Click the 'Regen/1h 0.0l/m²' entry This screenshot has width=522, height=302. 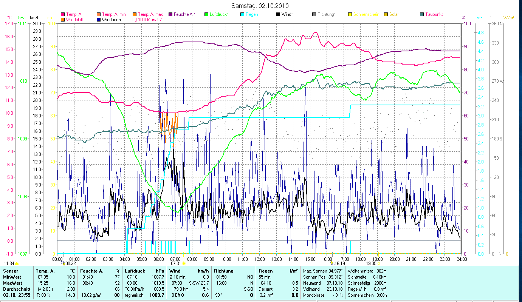point(367,289)
